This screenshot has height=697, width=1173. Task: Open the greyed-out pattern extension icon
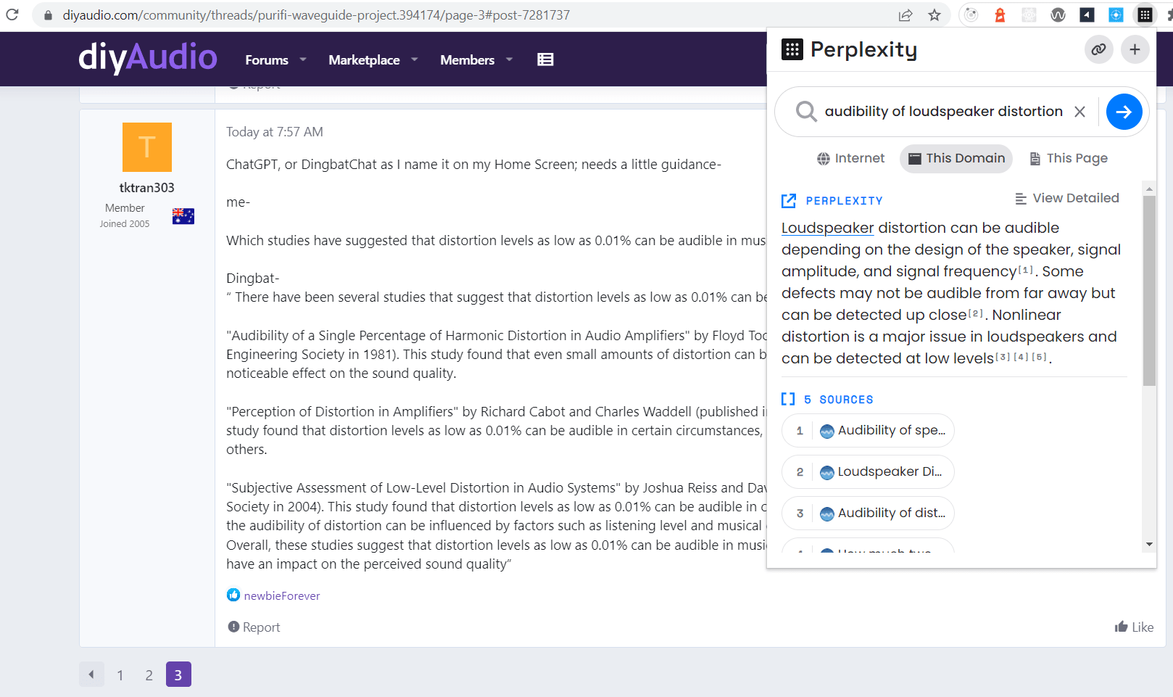pyautogui.click(x=1029, y=15)
